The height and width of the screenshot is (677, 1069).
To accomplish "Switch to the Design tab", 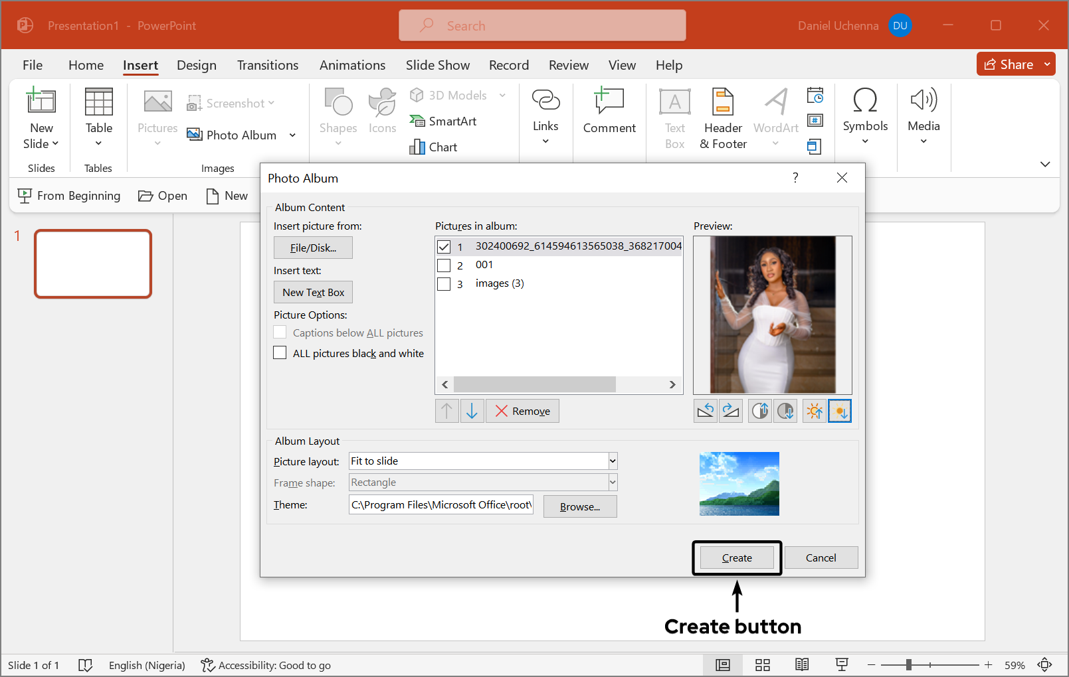I will [197, 65].
